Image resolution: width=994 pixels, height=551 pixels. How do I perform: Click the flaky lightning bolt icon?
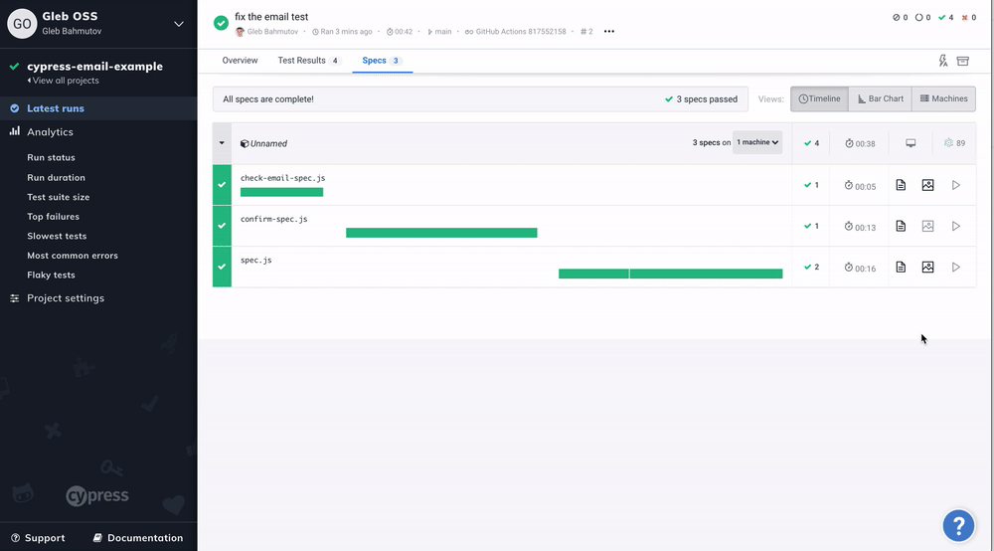point(943,61)
